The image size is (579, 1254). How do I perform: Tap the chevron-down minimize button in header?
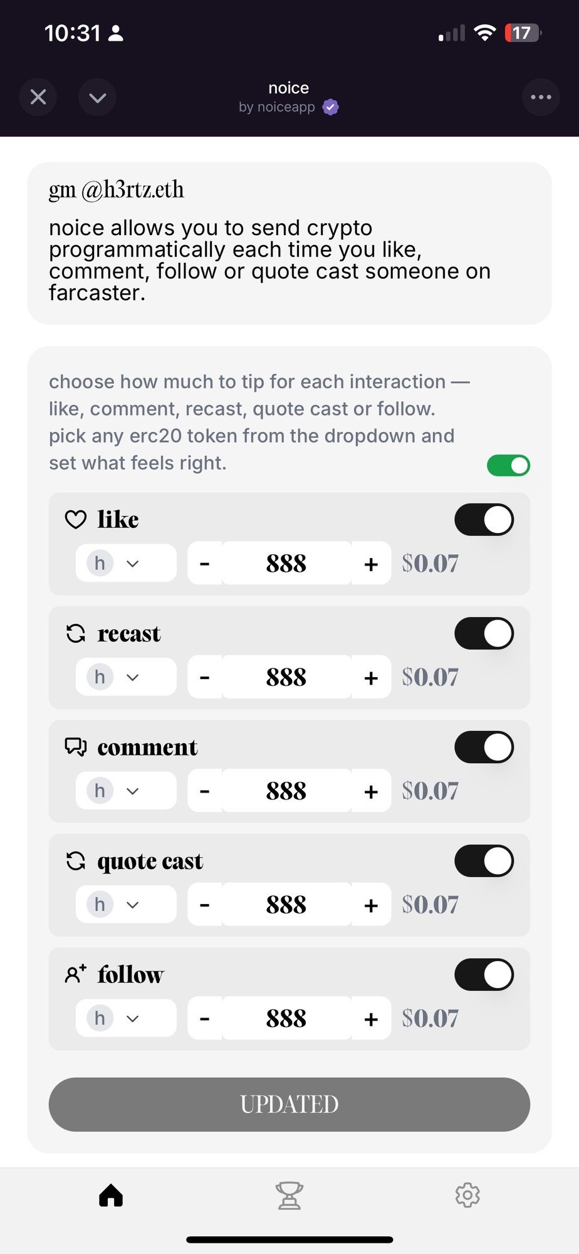97,97
